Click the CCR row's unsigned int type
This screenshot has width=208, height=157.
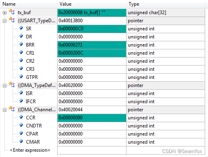[x=166, y=118]
